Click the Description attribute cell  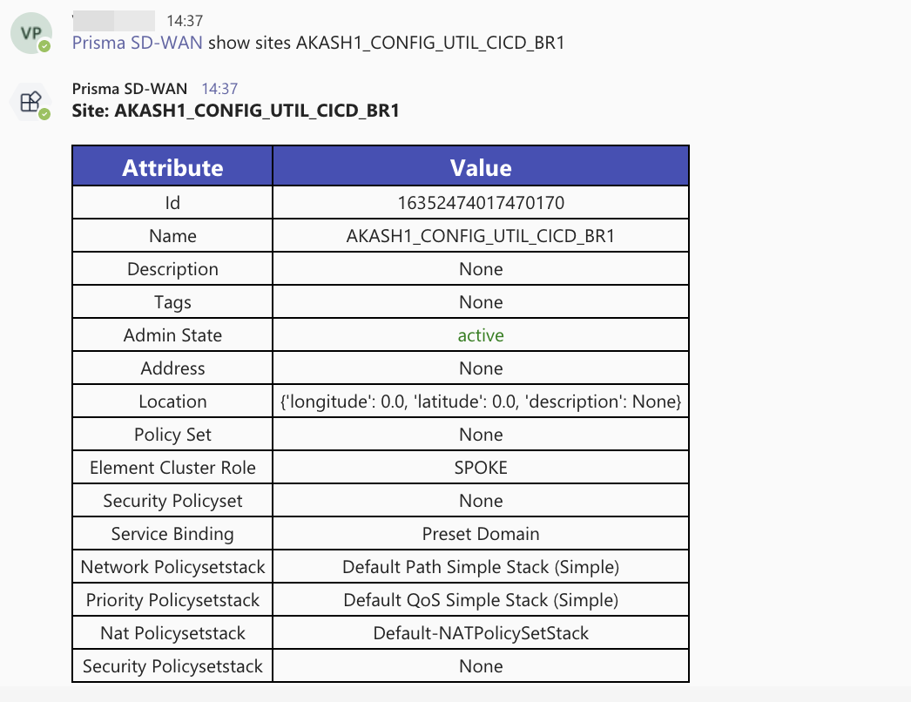pos(172,269)
